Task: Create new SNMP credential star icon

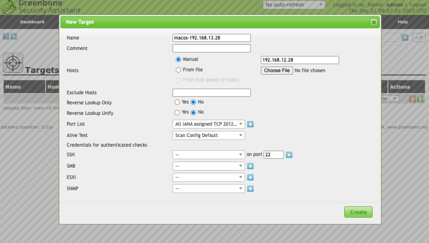Action: click(x=251, y=189)
